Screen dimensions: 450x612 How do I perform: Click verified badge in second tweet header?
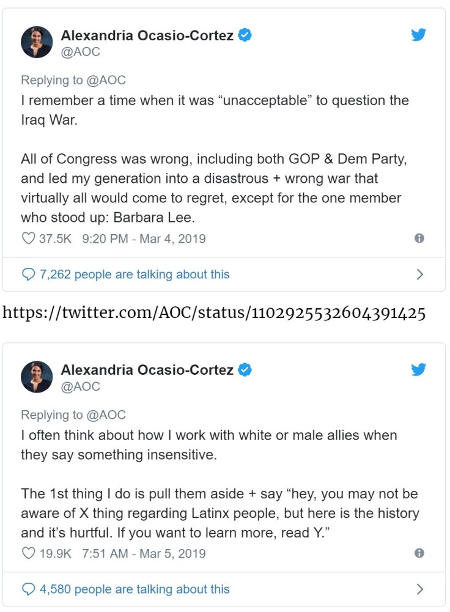point(245,370)
